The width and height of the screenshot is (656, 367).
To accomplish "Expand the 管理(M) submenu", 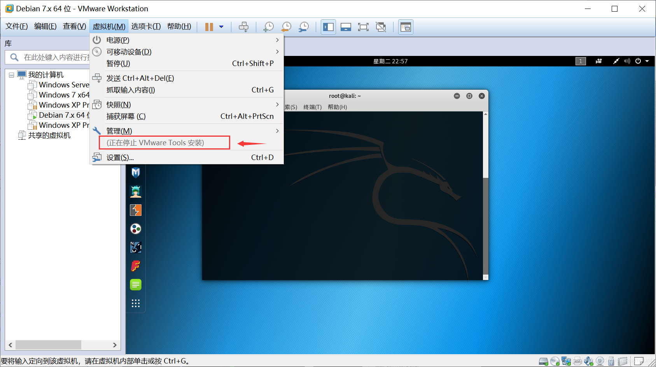I will coord(187,131).
